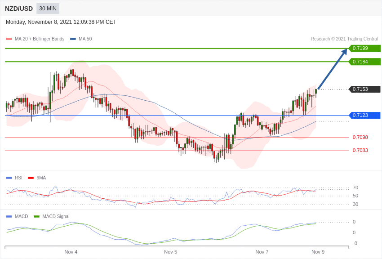Screen dimensions: 382x259
Task: Click the 0.7123 blue pivot tag
Action: [365, 115]
